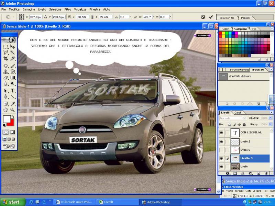The image size is (275, 206).
Task: Open the new adjustment layer menu
Action: click(251, 173)
